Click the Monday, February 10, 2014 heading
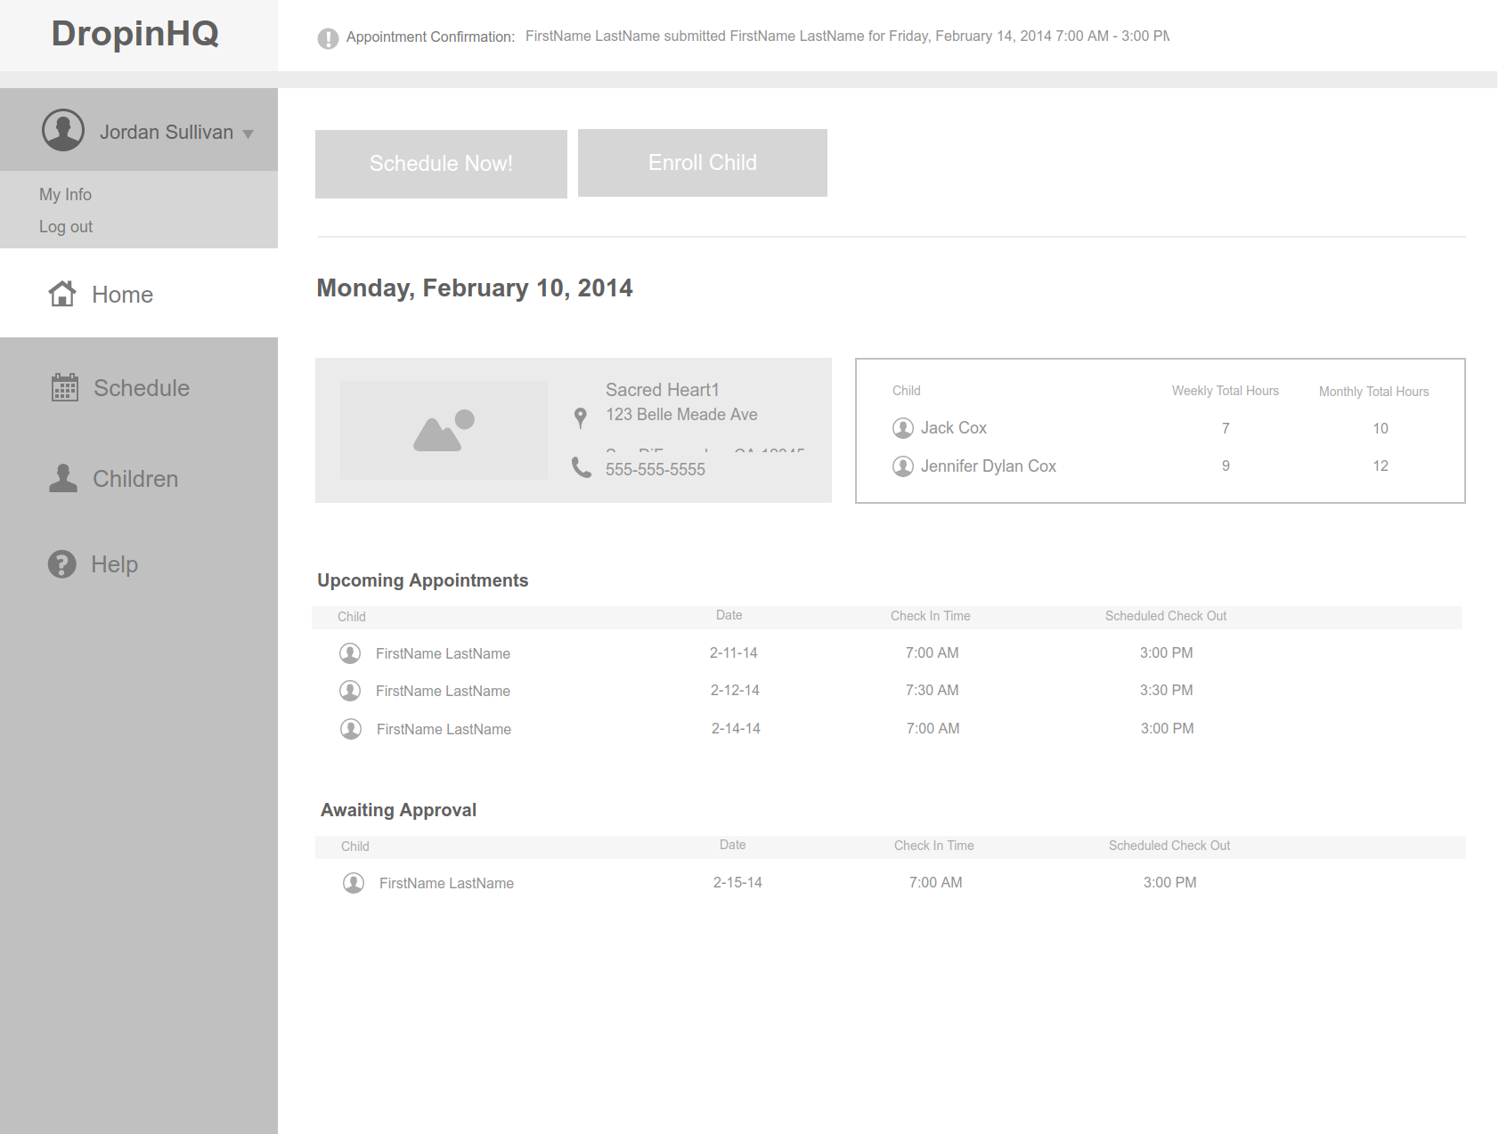 (475, 288)
